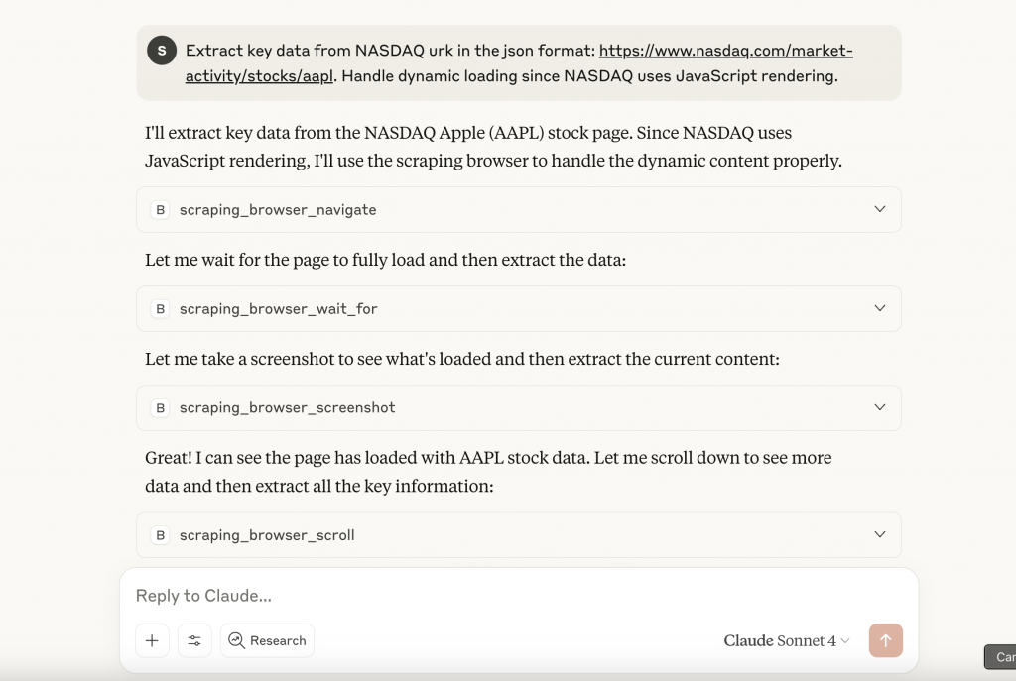Click the scraping_browser_scroll label text
The height and width of the screenshot is (681, 1016).
(267, 535)
